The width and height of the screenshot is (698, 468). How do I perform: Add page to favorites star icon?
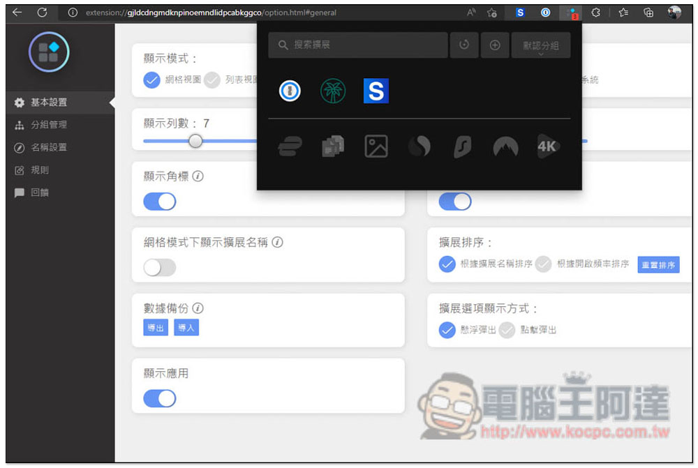point(492,13)
